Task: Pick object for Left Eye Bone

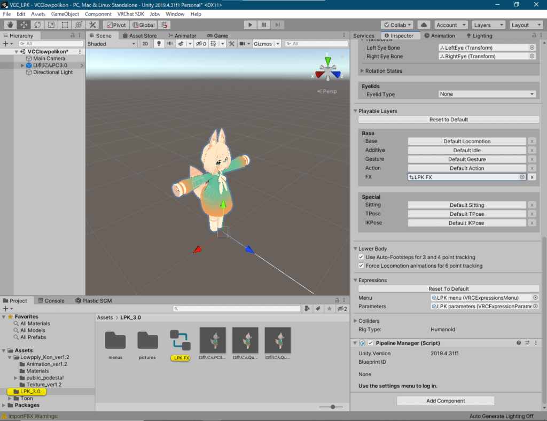Action: point(532,48)
